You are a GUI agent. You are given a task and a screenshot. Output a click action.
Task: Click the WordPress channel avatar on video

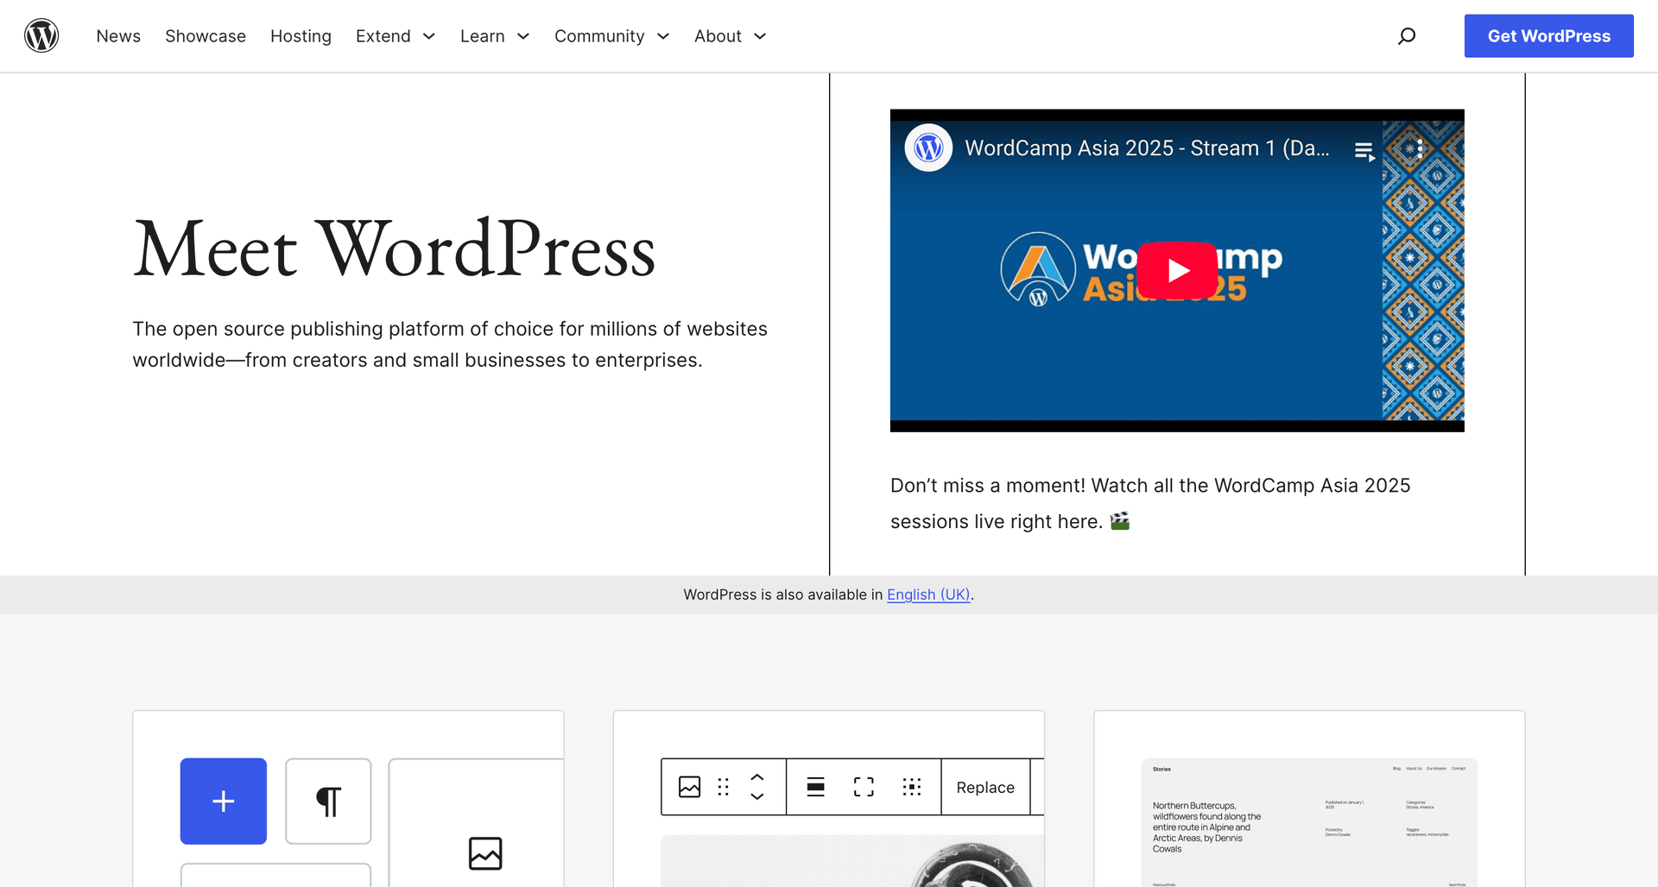click(928, 148)
